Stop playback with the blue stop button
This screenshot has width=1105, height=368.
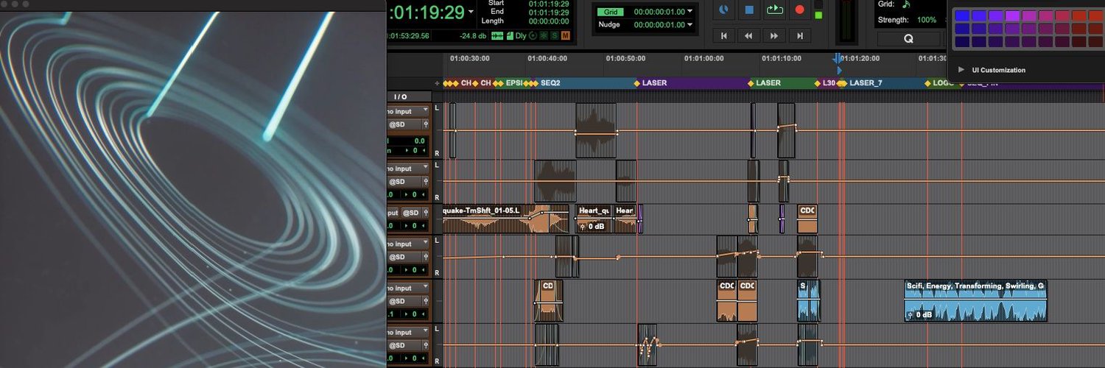(749, 10)
